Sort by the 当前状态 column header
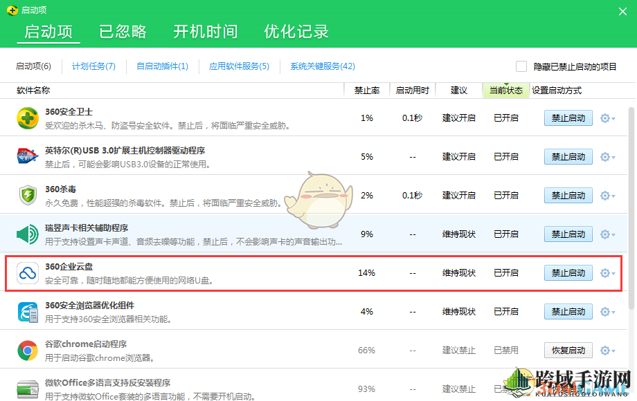637x401 pixels. (505, 91)
